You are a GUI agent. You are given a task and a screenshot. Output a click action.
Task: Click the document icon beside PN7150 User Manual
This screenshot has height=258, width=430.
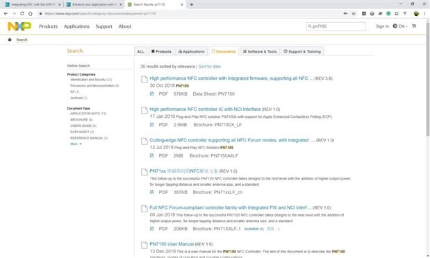(x=144, y=245)
